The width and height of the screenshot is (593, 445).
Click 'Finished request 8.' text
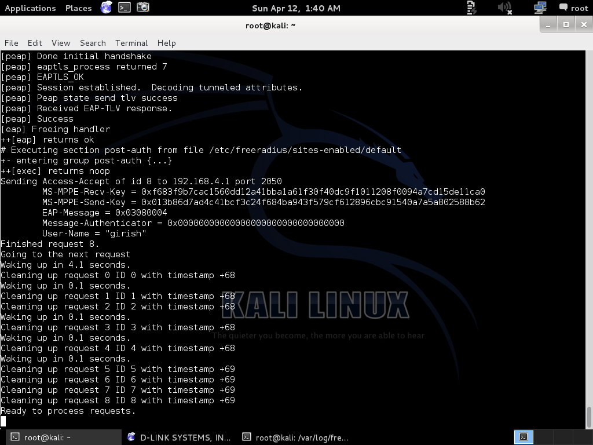50,244
